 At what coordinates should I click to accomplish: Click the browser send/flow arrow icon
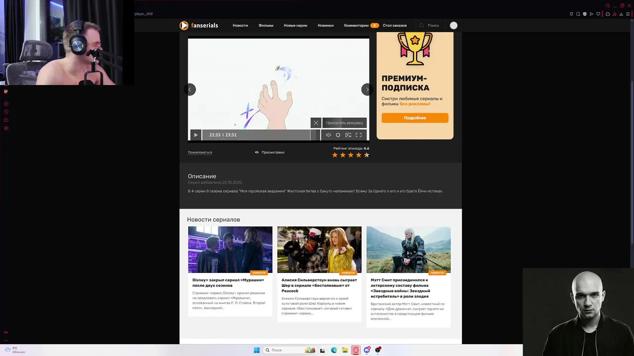tap(592, 14)
